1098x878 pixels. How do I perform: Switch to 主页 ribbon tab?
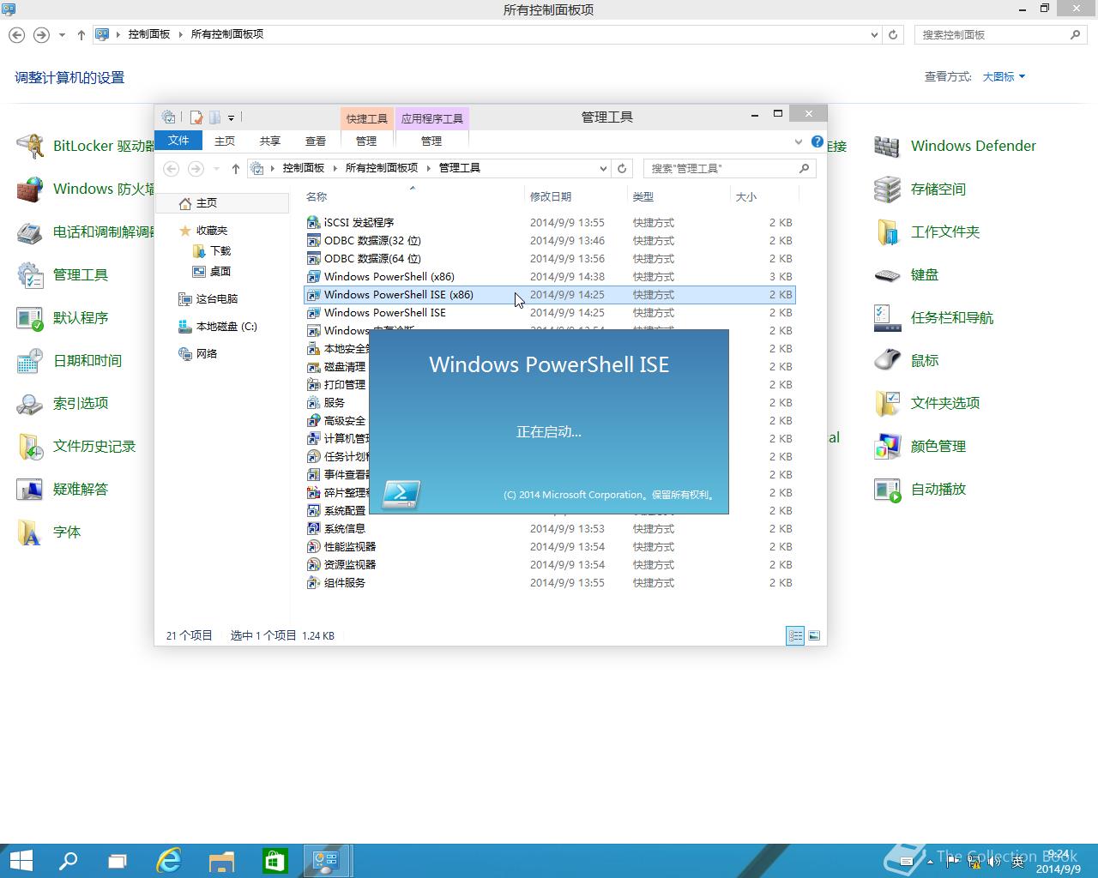(x=225, y=141)
